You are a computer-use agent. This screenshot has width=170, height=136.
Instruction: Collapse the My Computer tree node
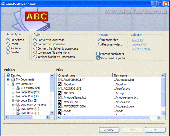(x=8, y=84)
